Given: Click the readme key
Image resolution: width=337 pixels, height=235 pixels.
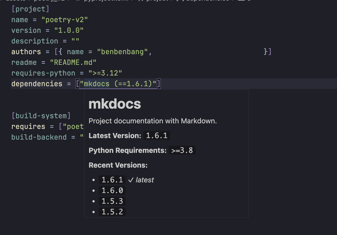Looking at the screenshot, I should coord(24,62).
